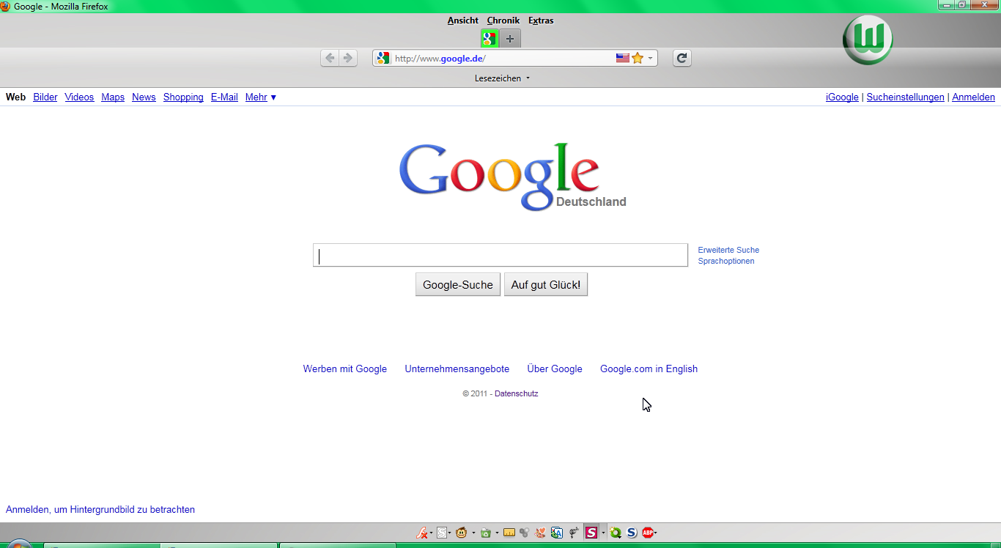
Task: Open the Greasemonkey monkey icon
Action: (462, 533)
